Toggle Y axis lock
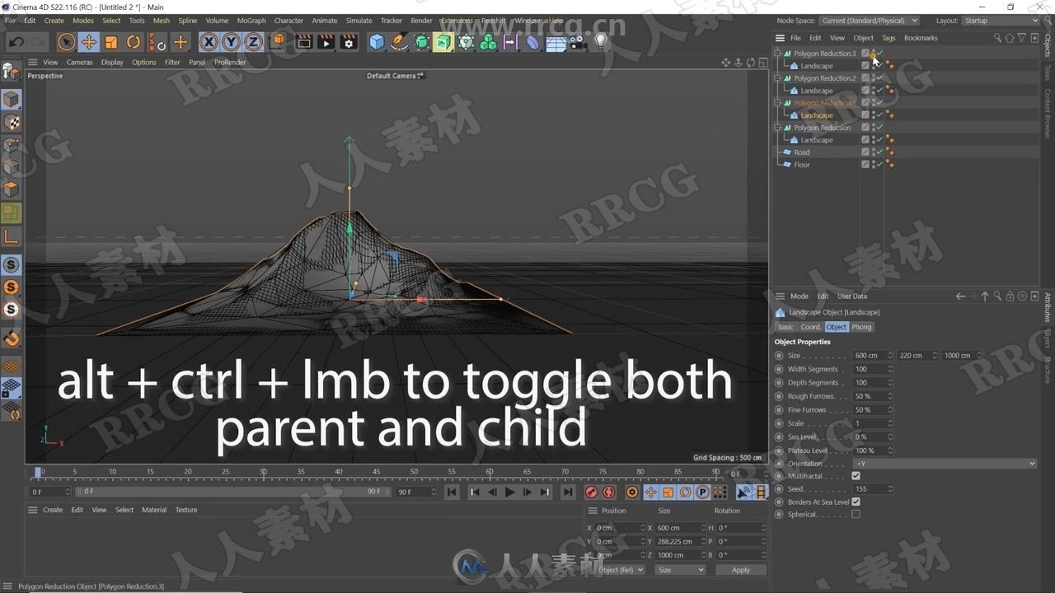Screen dimensions: 1055x593 pyautogui.click(x=232, y=42)
